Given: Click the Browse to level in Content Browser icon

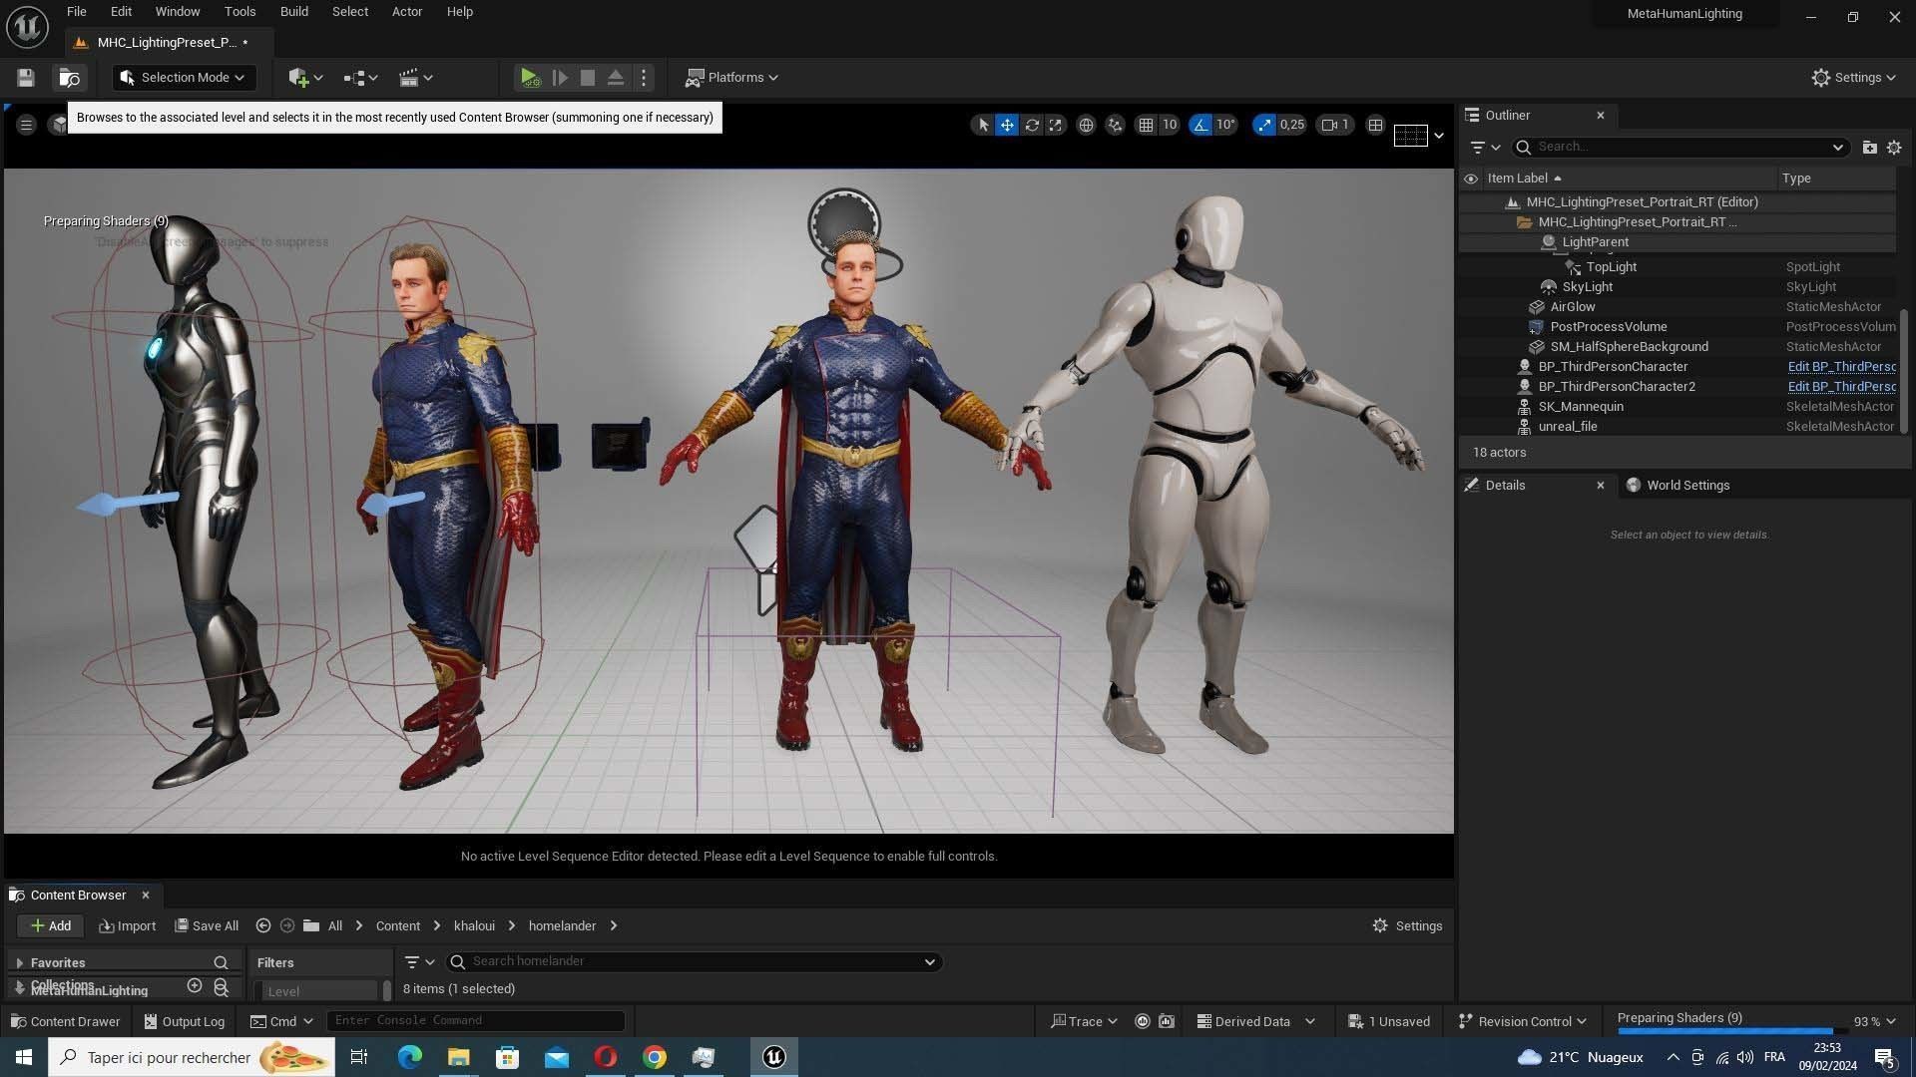Looking at the screenshot, I should click(x=69, y=78).
